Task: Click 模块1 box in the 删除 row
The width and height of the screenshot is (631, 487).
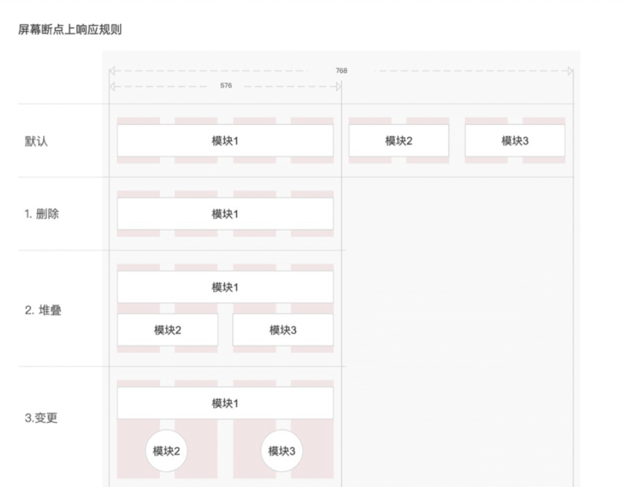Action: point(225,214)
